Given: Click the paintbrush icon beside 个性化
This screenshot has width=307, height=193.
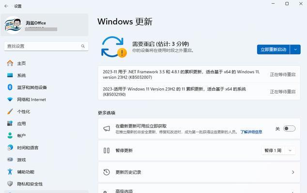Looking at the screenshot, I should tap(10, 111).
